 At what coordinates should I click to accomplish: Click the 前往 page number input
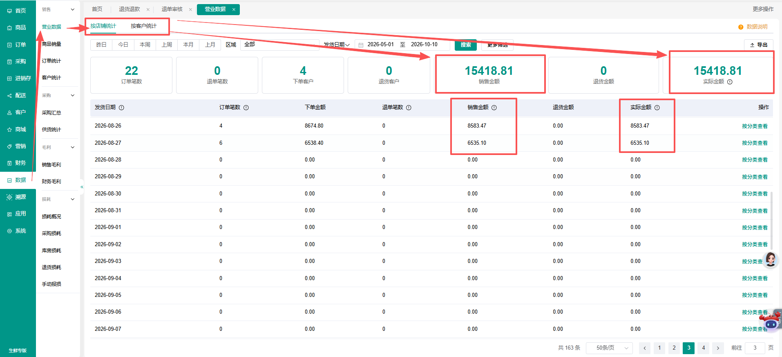pos(755,348)
